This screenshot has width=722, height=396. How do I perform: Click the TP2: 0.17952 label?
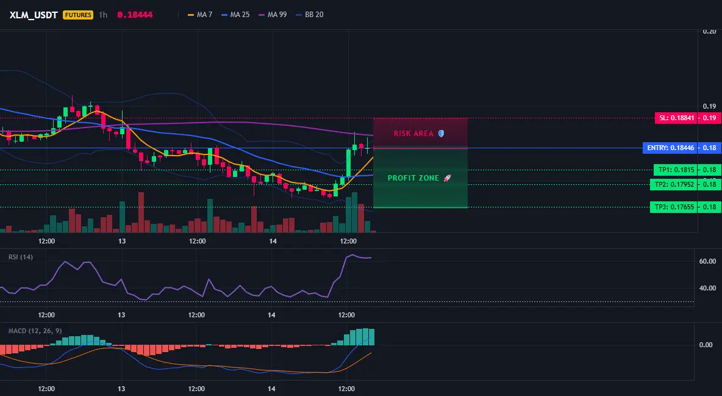point(674,184)
